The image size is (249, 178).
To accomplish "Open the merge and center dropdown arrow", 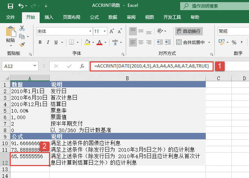I will point(209,42).
